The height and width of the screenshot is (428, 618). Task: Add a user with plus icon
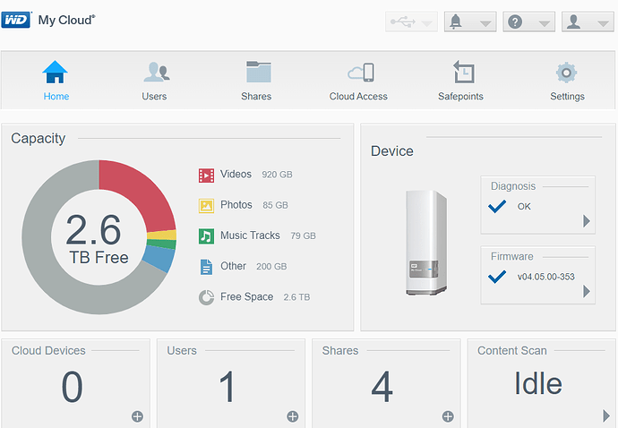293,416
